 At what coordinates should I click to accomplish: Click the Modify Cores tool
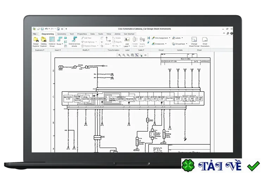click(x=142, y=42)
